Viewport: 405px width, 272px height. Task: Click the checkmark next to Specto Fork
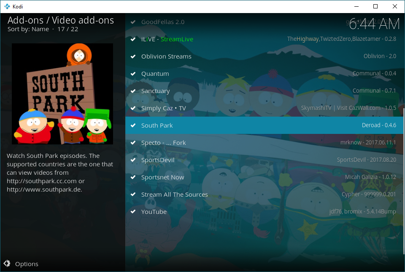coord(133,143)
